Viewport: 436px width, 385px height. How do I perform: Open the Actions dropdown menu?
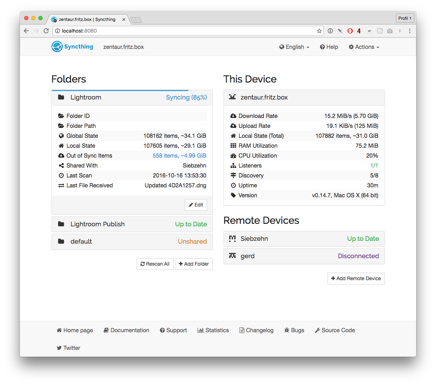[x=364, y=47]
